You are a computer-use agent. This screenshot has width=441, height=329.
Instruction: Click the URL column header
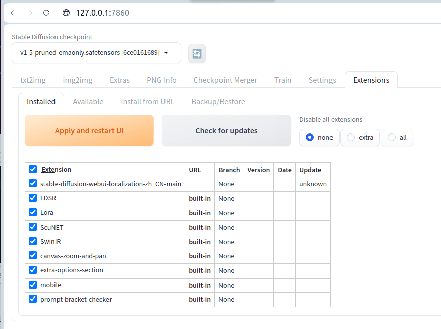195,170
